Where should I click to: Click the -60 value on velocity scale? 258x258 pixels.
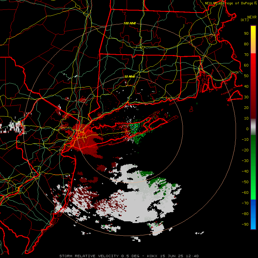pos(245,193)
